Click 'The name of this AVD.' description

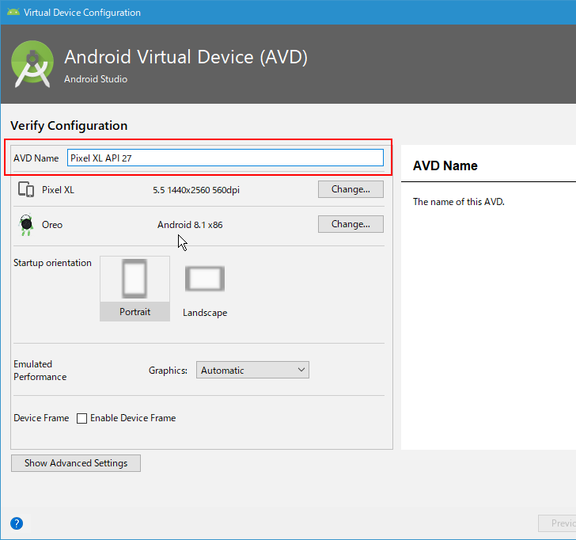tap(458, 202)
